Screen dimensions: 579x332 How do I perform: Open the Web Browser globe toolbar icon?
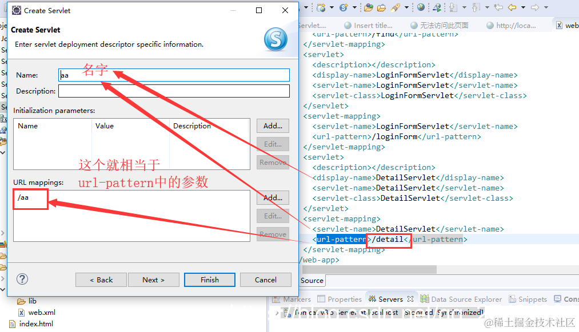pos(421,7)
